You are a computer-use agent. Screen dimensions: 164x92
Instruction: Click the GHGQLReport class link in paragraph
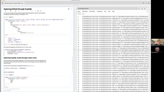pos(31,66)
